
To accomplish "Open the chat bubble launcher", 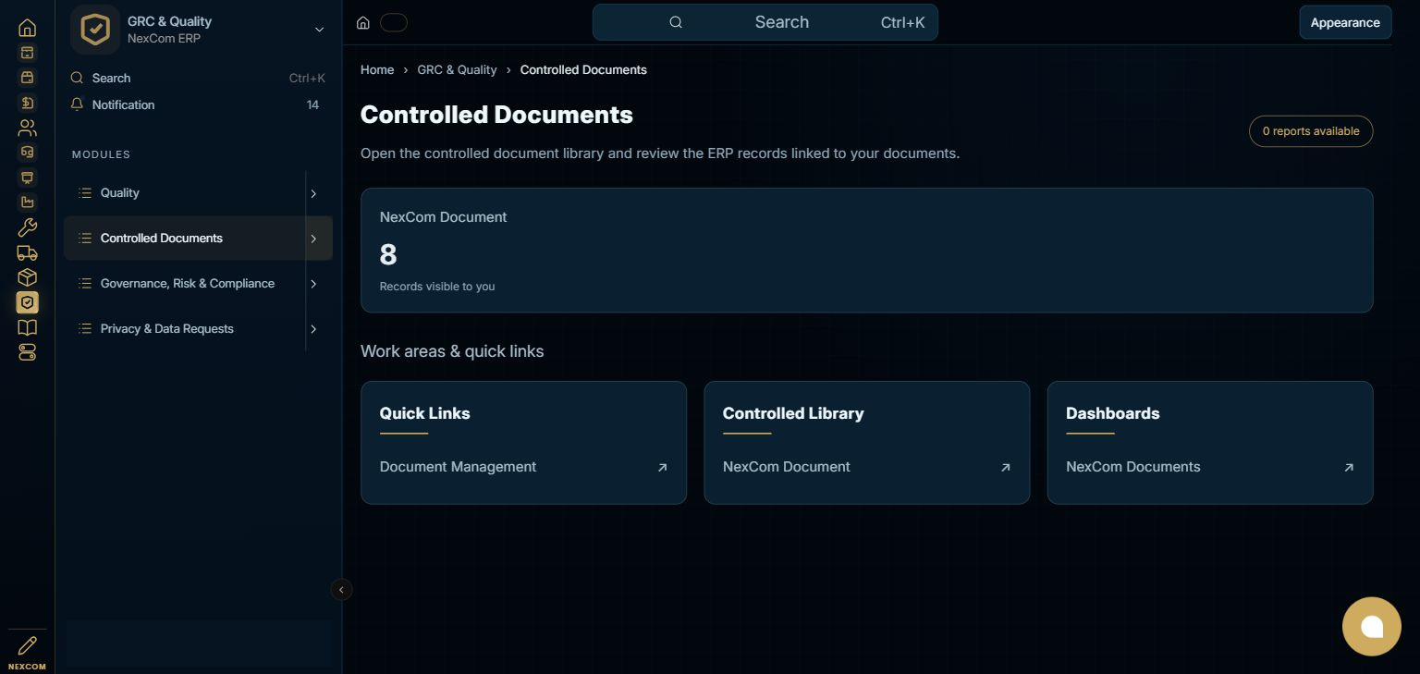I will (1372, 627).
